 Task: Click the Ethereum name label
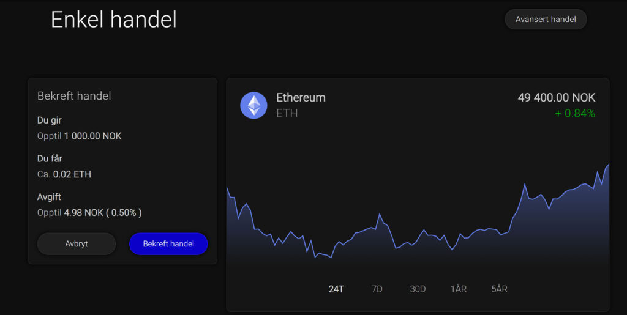(301, 97)
